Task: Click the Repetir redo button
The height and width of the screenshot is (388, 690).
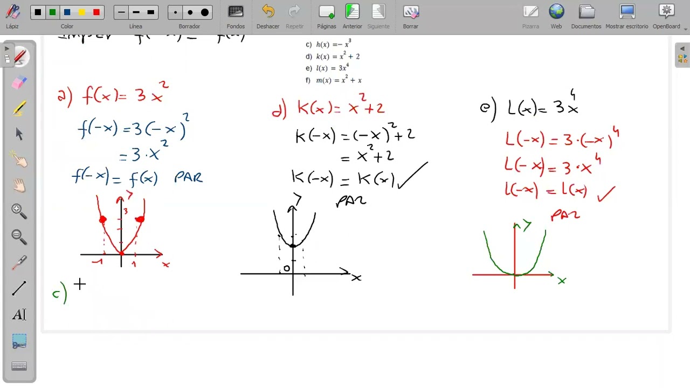Action: click(x=295, y=17)
